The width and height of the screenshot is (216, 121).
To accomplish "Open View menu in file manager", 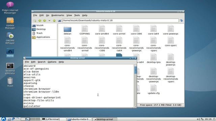I will point(69,15).
